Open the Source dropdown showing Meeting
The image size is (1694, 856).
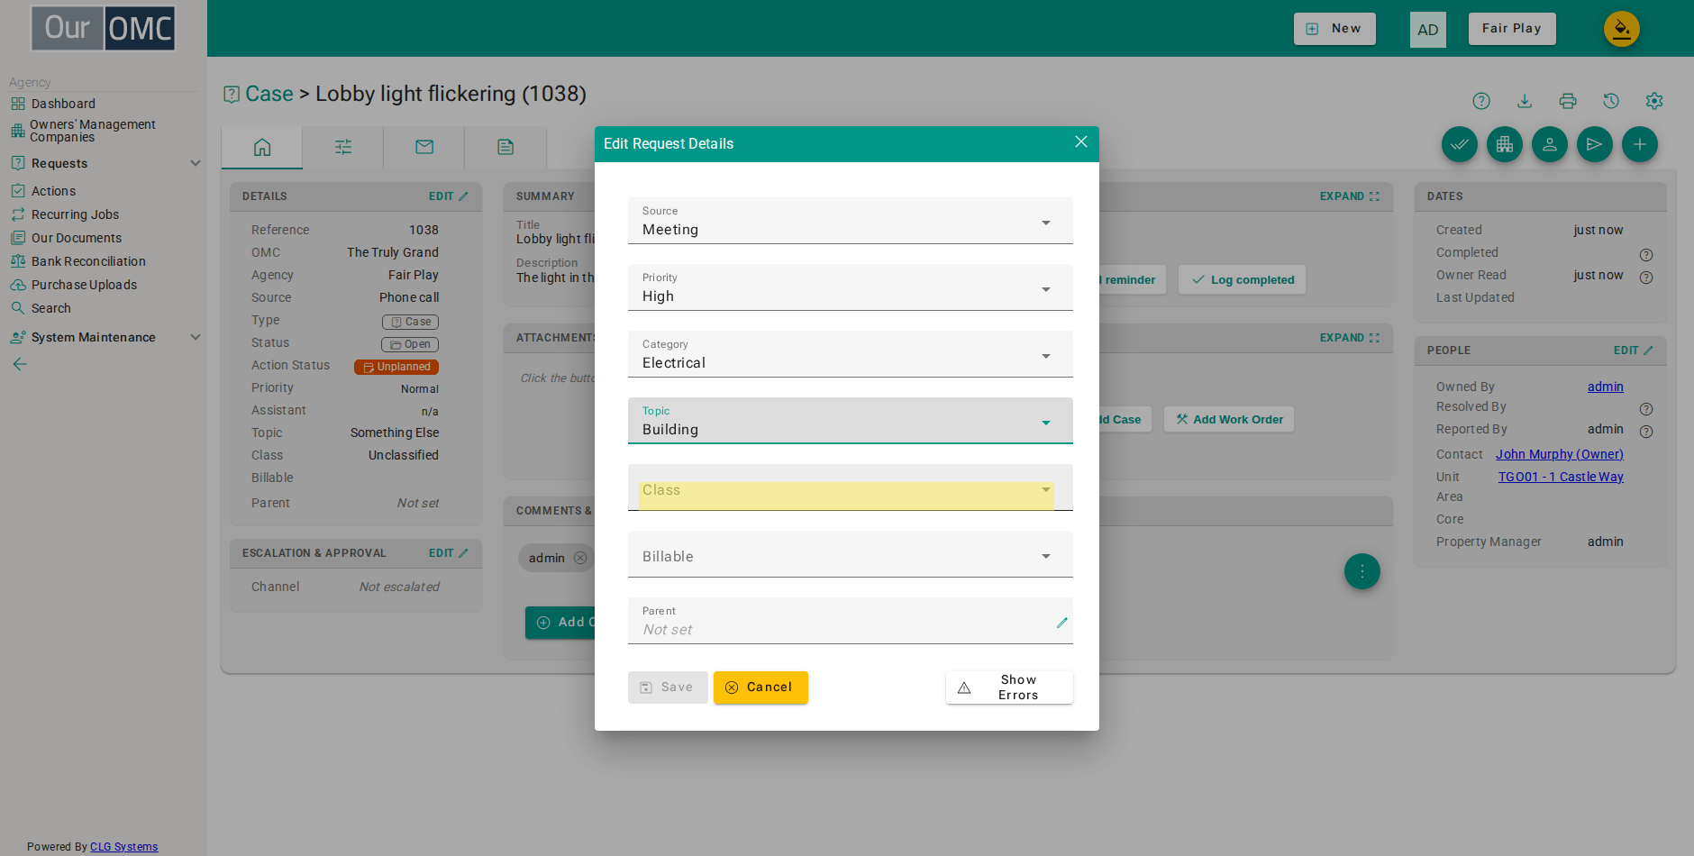850,221
